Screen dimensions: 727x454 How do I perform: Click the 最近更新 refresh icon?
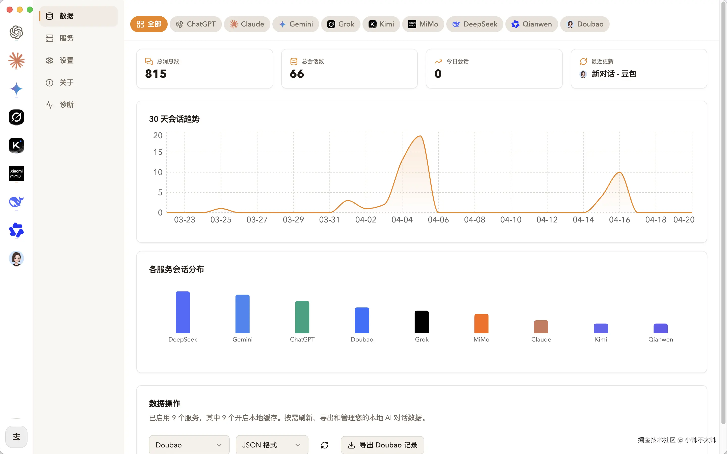[583, 62]
